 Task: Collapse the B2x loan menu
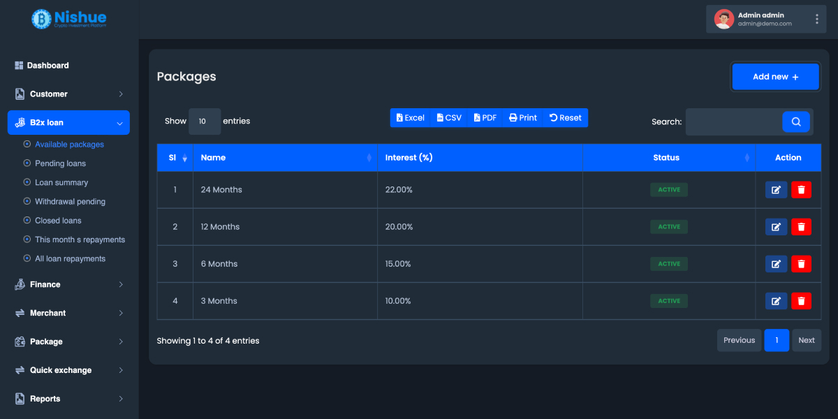tap(68, 122)
